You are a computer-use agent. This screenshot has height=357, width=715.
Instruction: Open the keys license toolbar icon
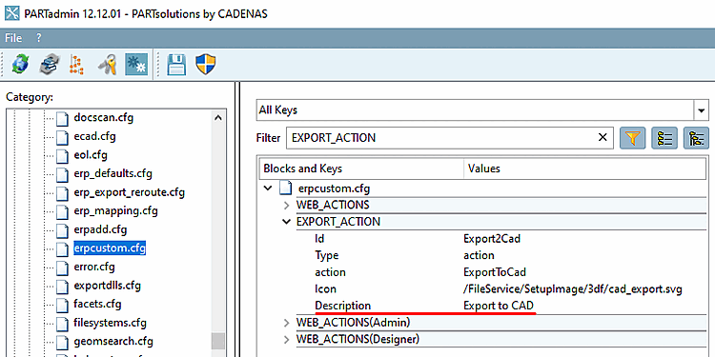tap(108, 64)
